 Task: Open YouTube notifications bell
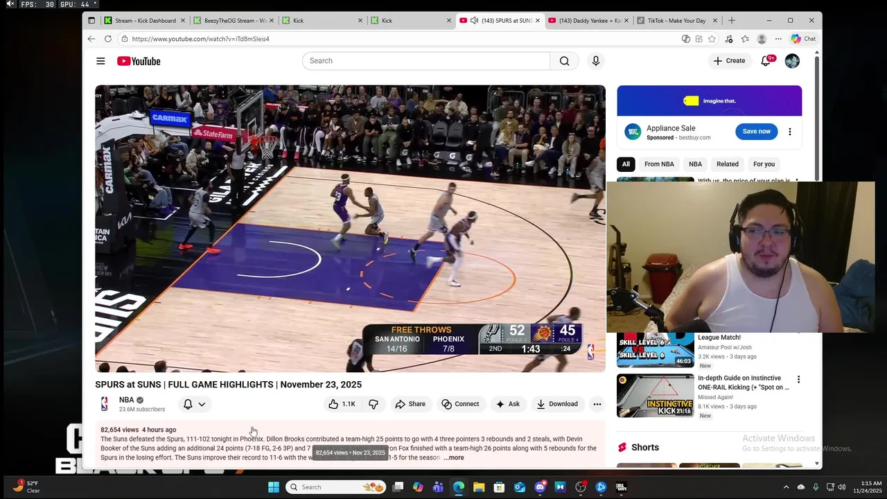click(x=766, y=61)
